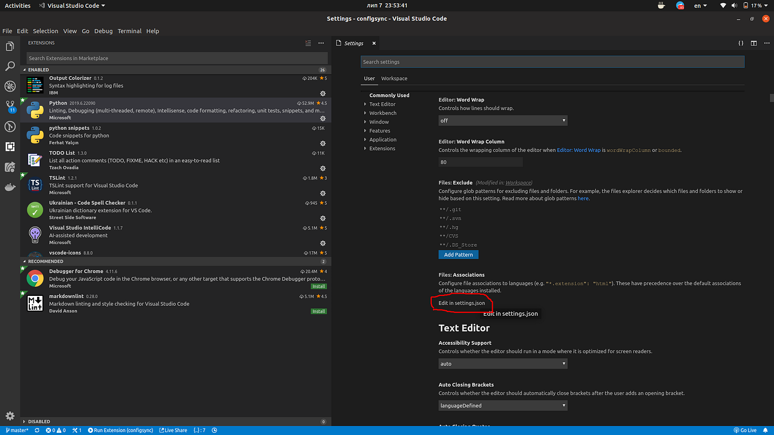
Task: Click errors and warnings counter in status bar
Action: pyautogui.click(x=56, y=430)
